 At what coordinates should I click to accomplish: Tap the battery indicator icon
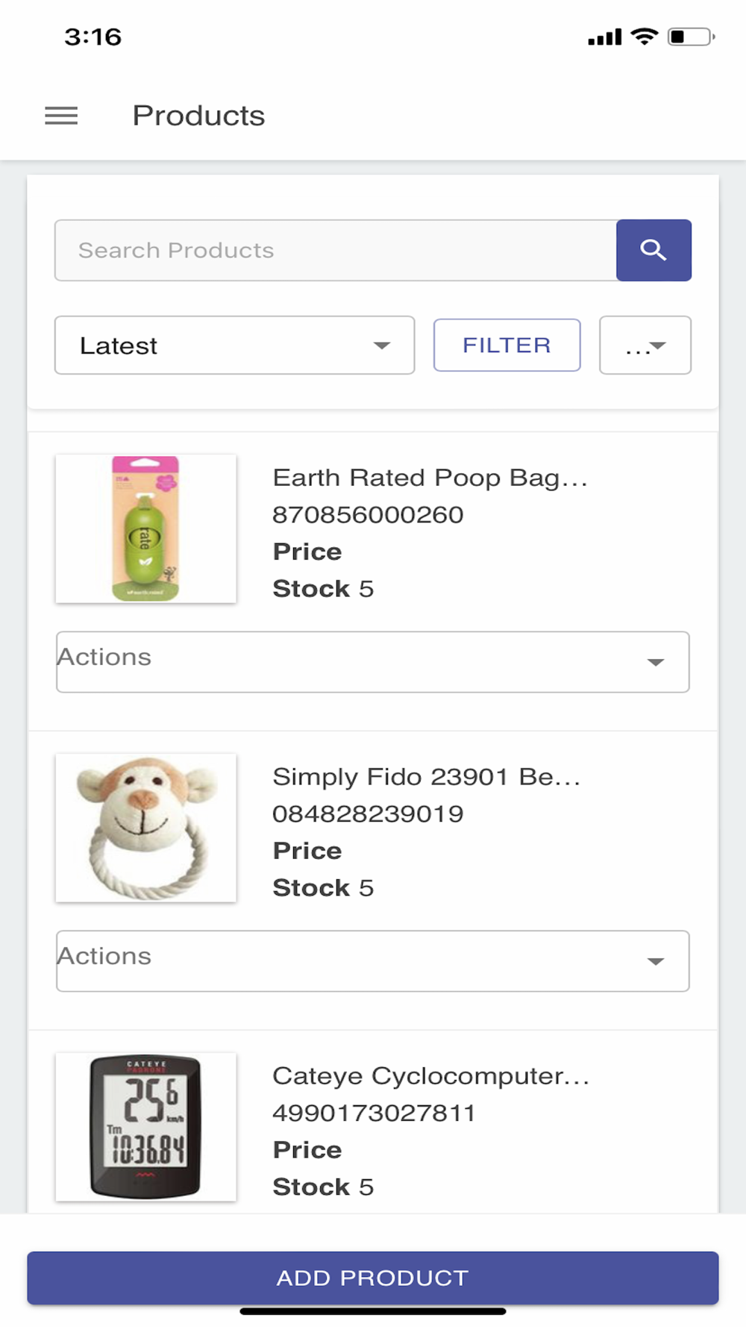(x=690, y=37)
